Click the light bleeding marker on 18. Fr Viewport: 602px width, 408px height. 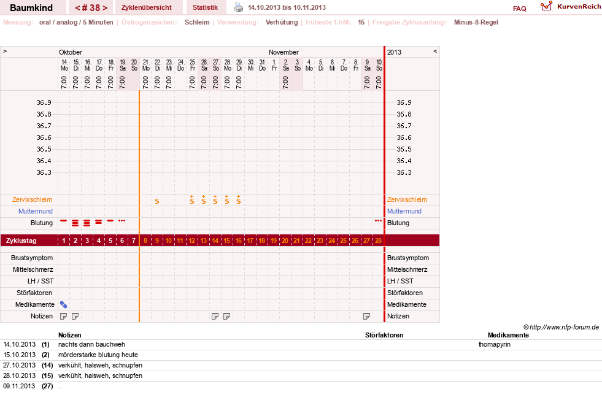click(110, 221)
